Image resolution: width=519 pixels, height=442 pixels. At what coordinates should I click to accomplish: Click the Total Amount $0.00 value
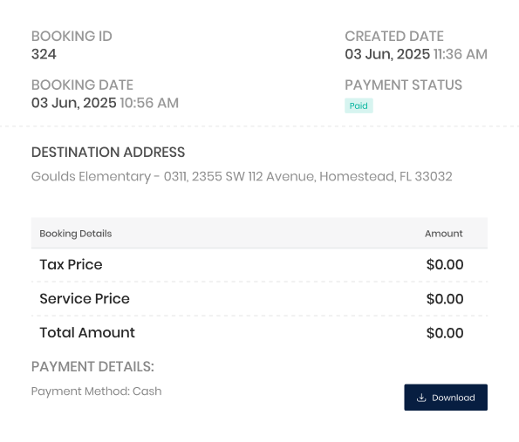click(445, 333)
